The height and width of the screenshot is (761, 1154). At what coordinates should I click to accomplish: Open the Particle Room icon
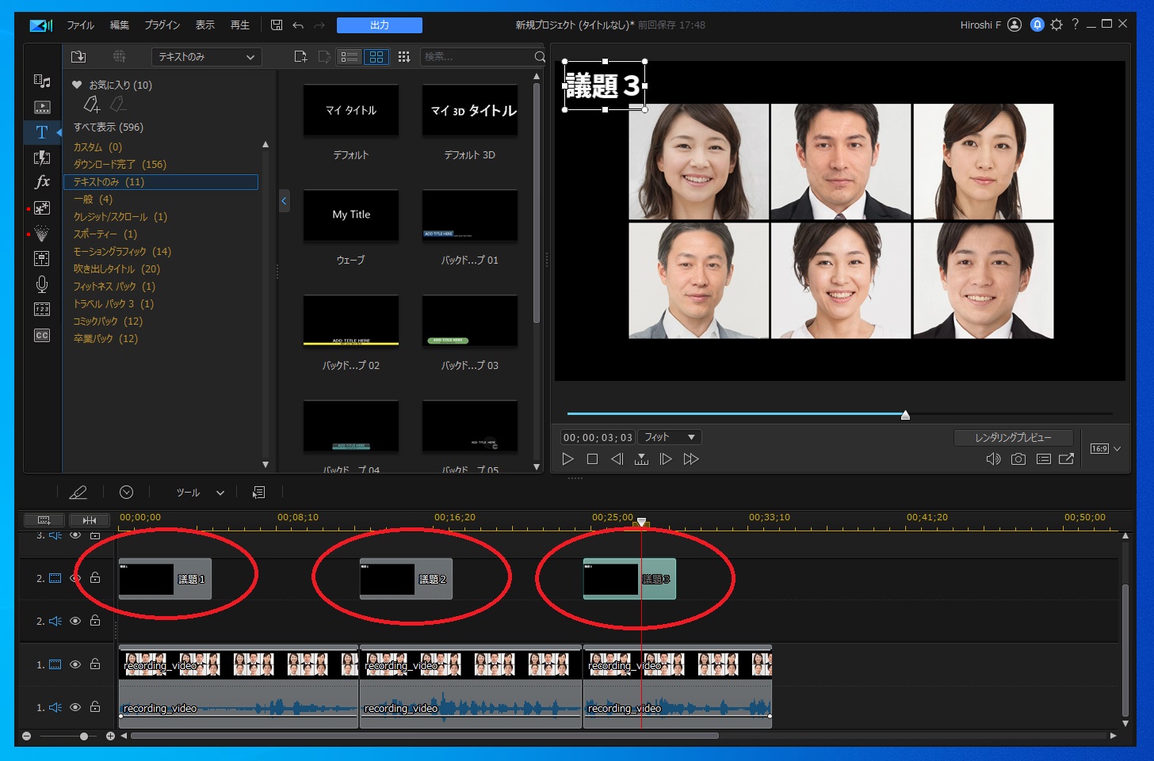click(x=42, y=234)
